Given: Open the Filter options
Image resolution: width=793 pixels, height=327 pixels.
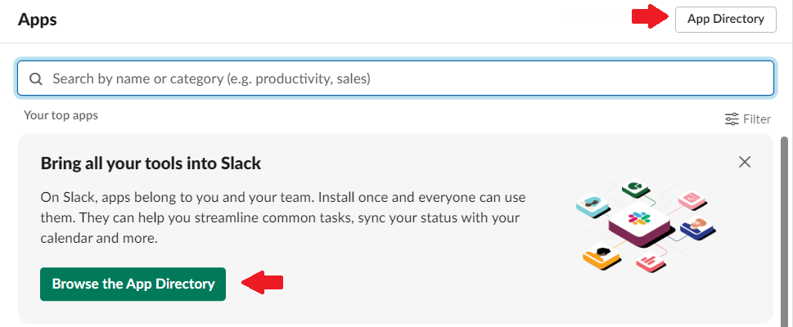Looking at the screenshot, I should click(755, 119).
